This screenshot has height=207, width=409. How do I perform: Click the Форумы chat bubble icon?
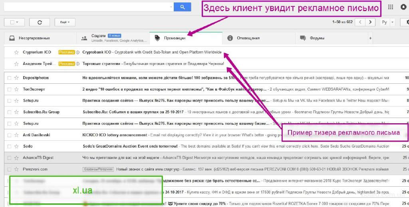(303, 38)
